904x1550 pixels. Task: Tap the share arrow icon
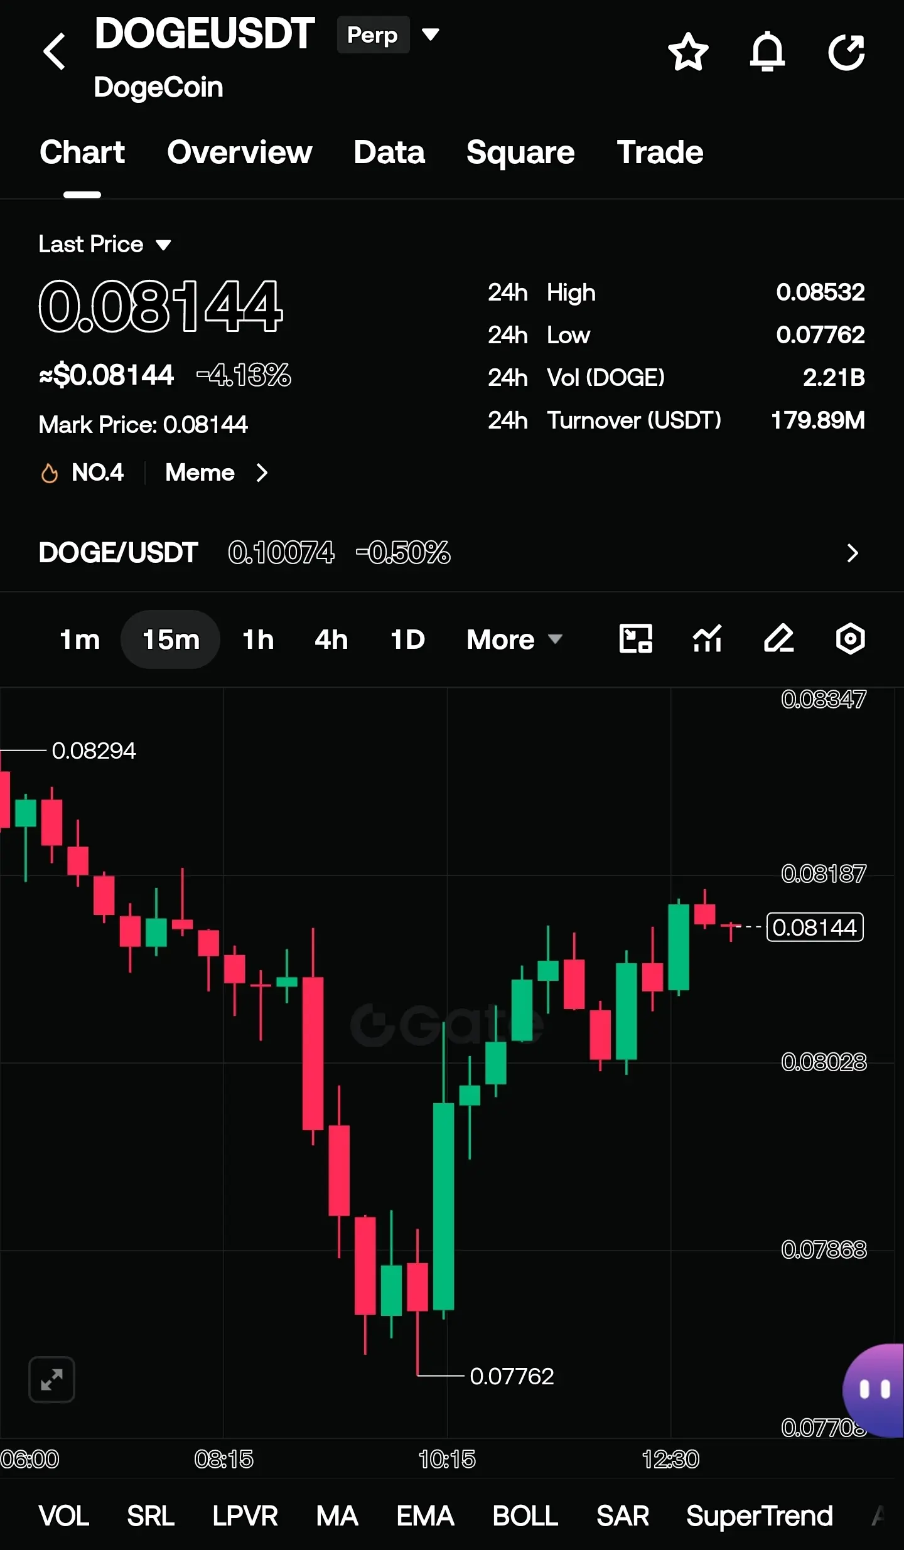pos(847,51)
